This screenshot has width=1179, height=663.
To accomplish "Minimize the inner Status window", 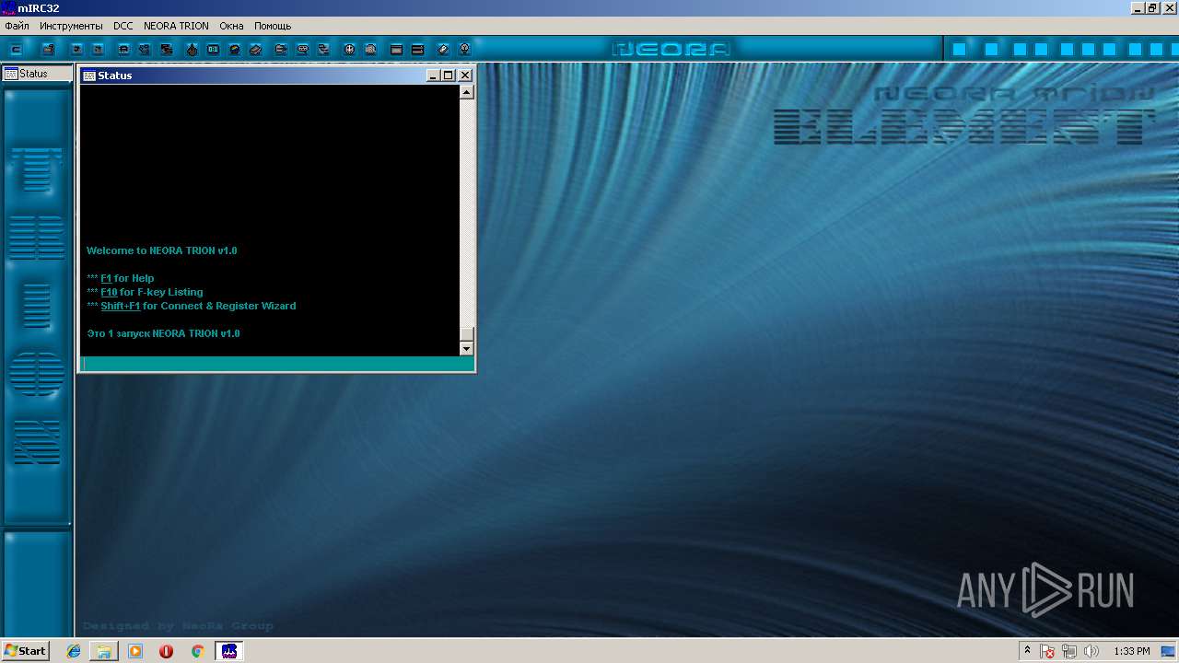I will coord(434,76).
